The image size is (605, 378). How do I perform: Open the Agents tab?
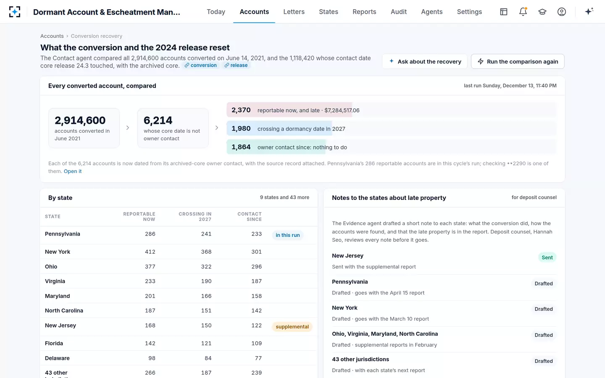point(432,12)
